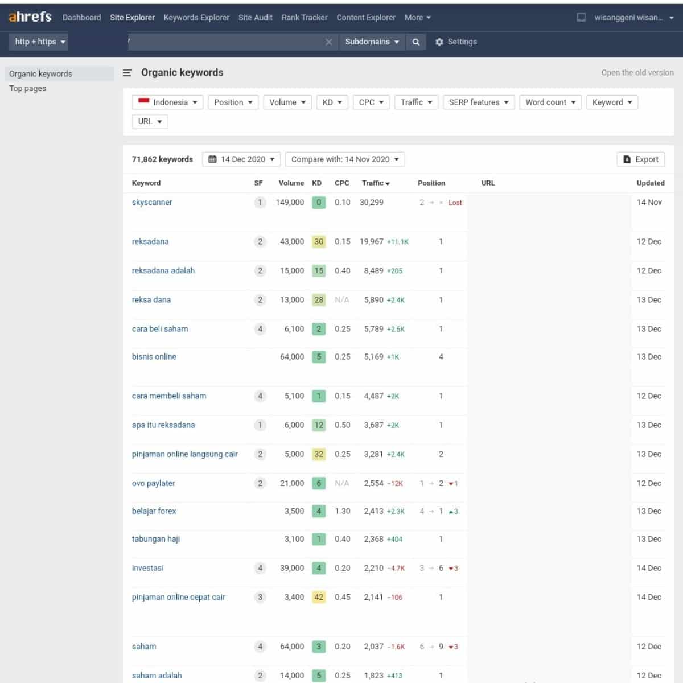
Task: Open the Subdomains mode dropdown
Action: pyautogui.click(x=372, y=42)
